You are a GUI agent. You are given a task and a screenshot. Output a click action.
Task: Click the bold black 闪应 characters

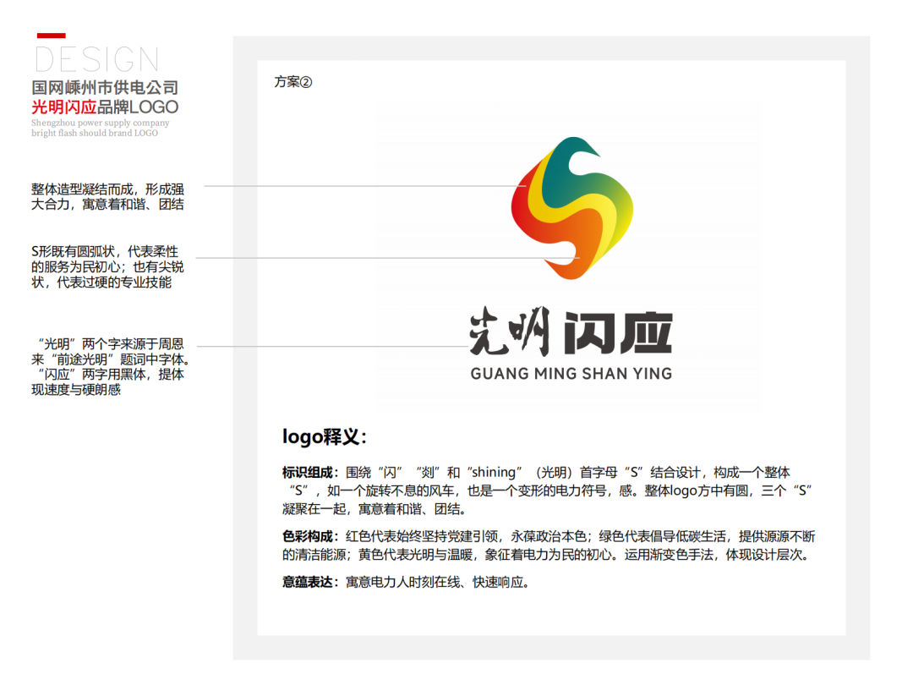coord(618,333)
